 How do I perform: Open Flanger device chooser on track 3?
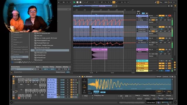pyautogui.click(x=142, y=40)
